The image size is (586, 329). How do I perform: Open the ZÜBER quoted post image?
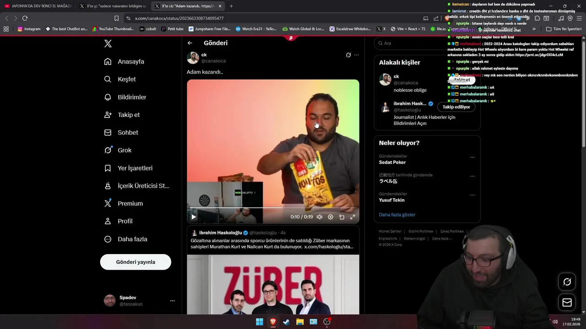point(273,285)
